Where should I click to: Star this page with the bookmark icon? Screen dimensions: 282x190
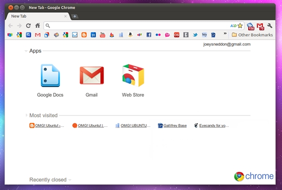tap(240, 25)
